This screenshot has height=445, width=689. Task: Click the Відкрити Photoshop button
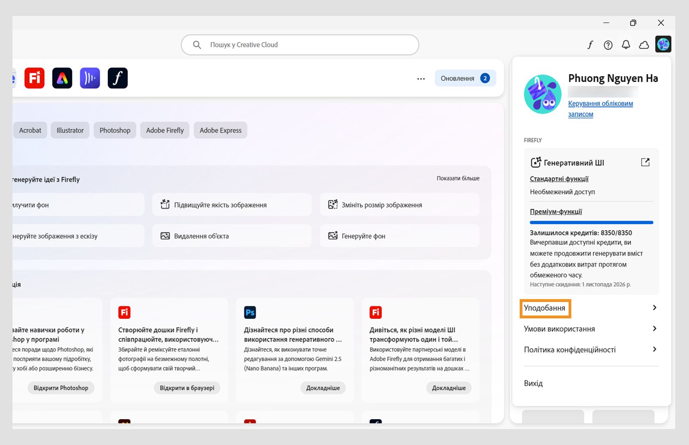[x=61, y=388]
